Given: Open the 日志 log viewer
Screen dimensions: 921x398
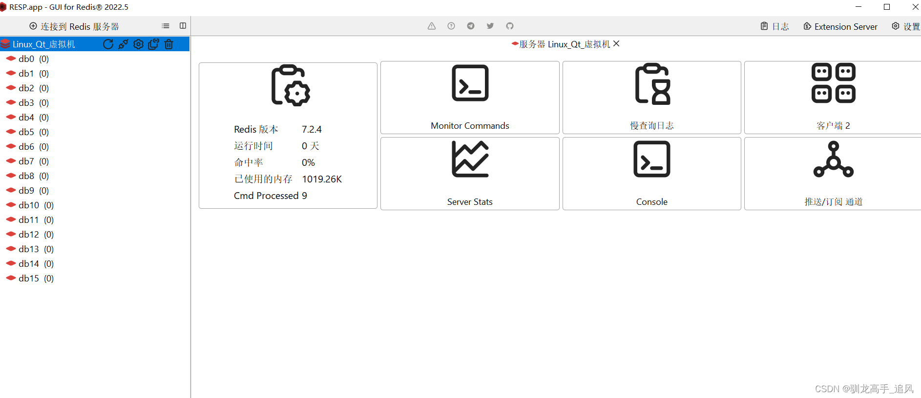Looking at the screenshot, I should coord(775,26).
